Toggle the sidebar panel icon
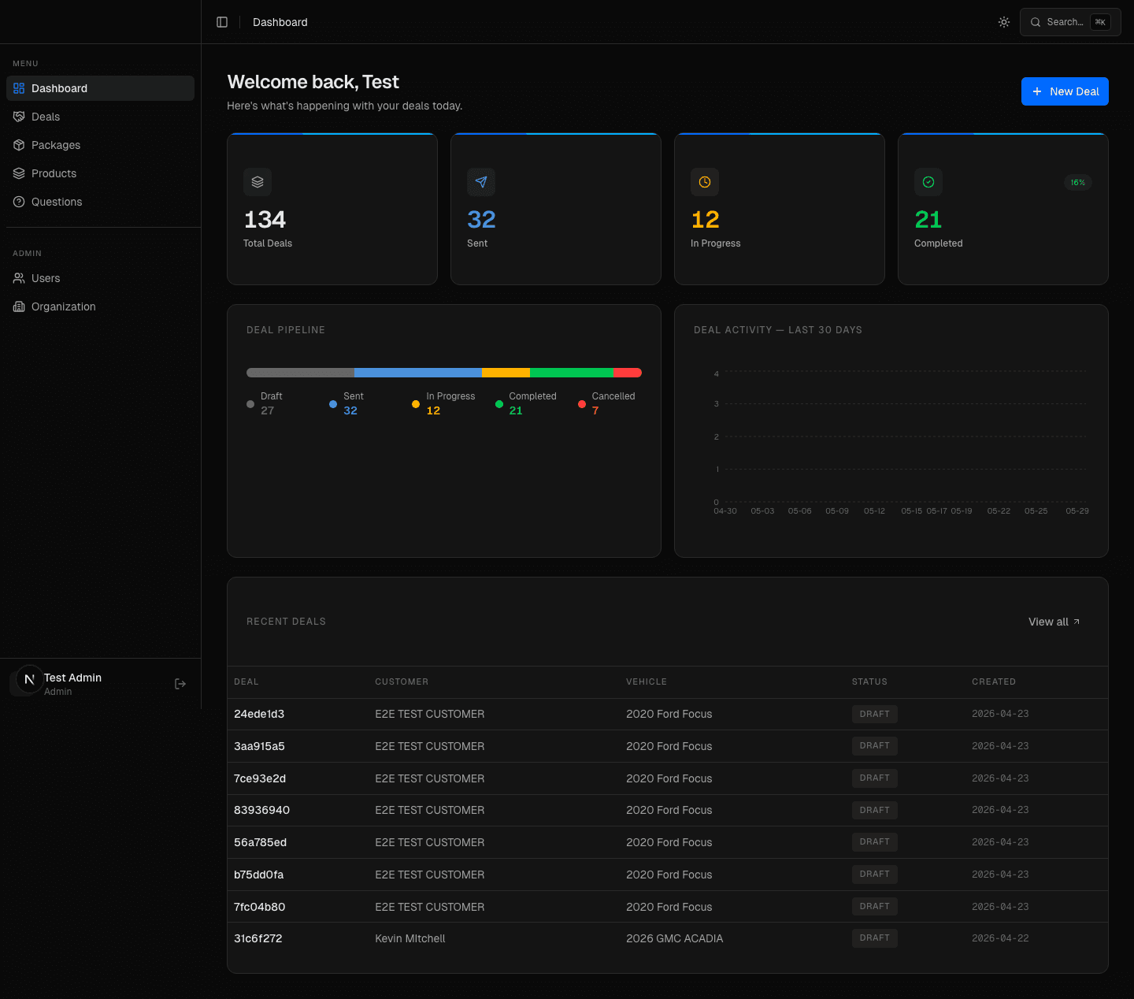1134x999 pixels. tap(222, 22)
